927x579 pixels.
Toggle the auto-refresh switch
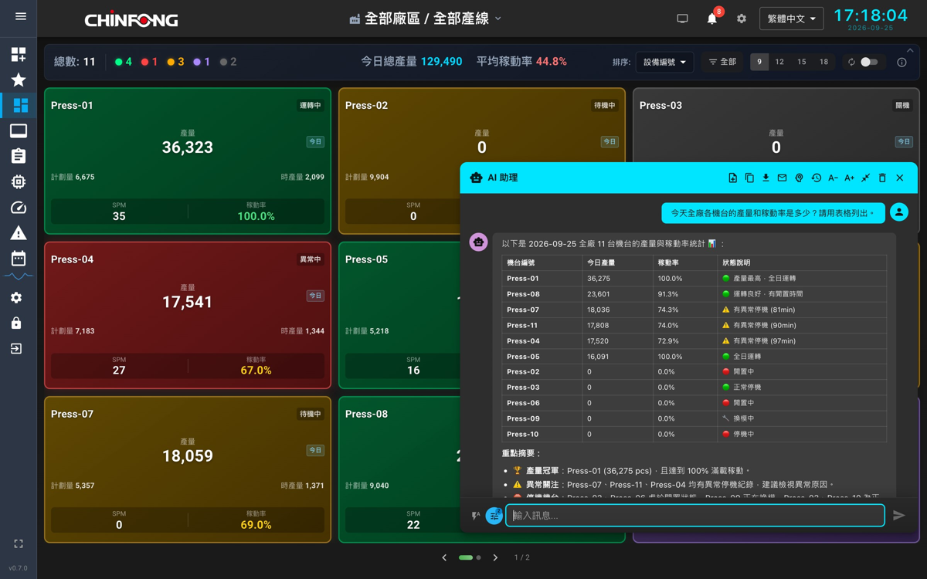click(x=869, y=62)
